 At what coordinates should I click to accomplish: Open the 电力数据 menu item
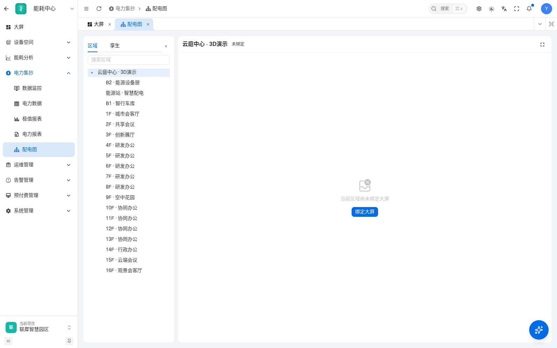39,103
